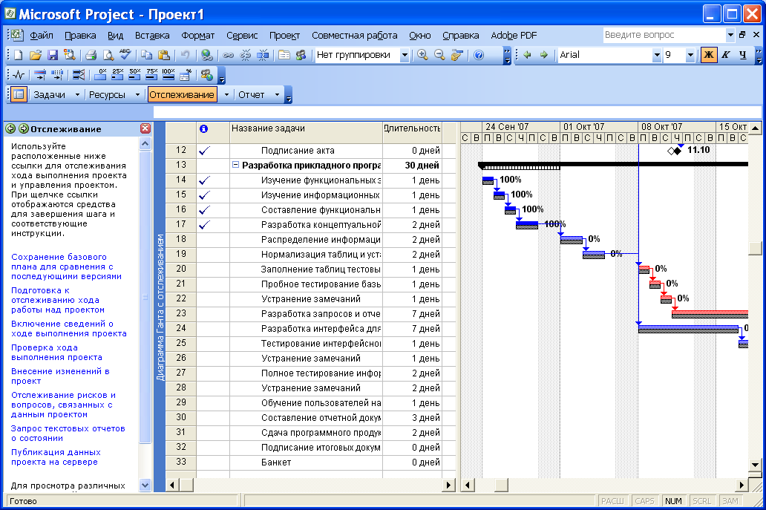Screen dimensions: 766x510
Task: Click the Введите вопрос help field
Action: (664, 35)
